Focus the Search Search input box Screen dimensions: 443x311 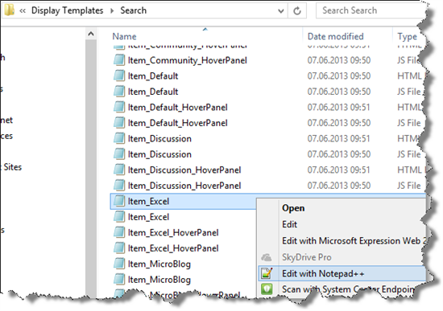(x=371, y=10)
